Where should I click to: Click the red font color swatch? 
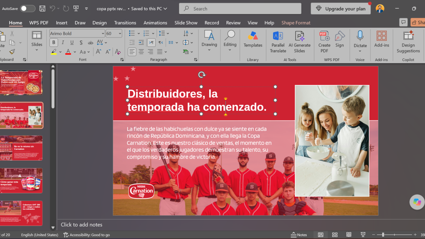[68, 52]
